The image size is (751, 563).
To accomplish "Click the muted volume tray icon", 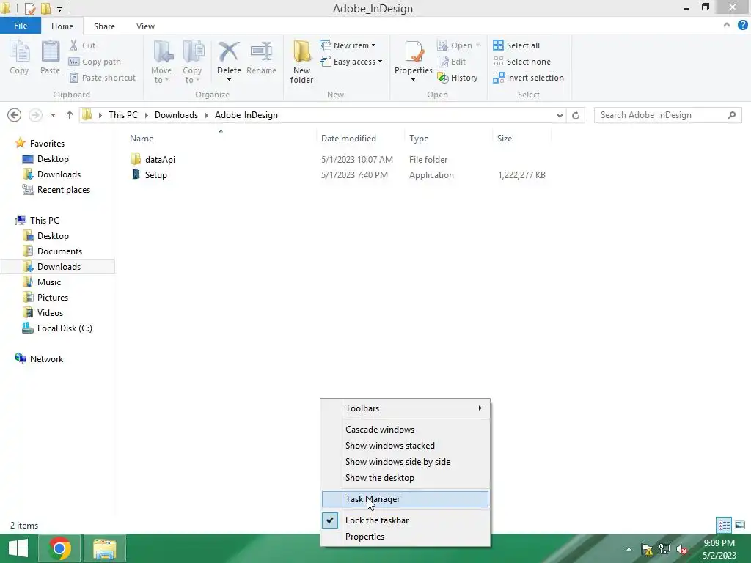I will pyautogui.click(x=683, y=549).
